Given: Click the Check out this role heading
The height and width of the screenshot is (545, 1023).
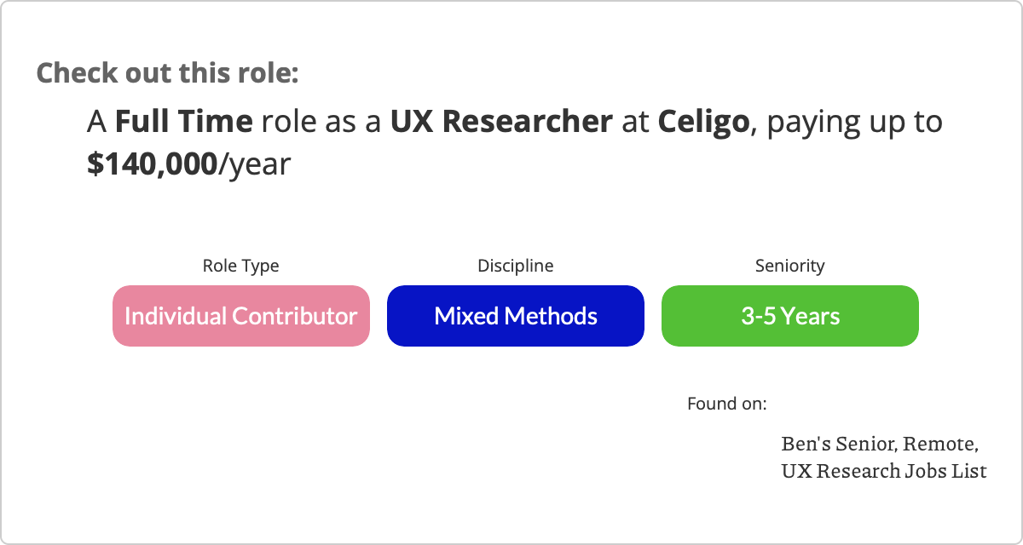Looking at the screenshot, I should [x=167, y=73].
